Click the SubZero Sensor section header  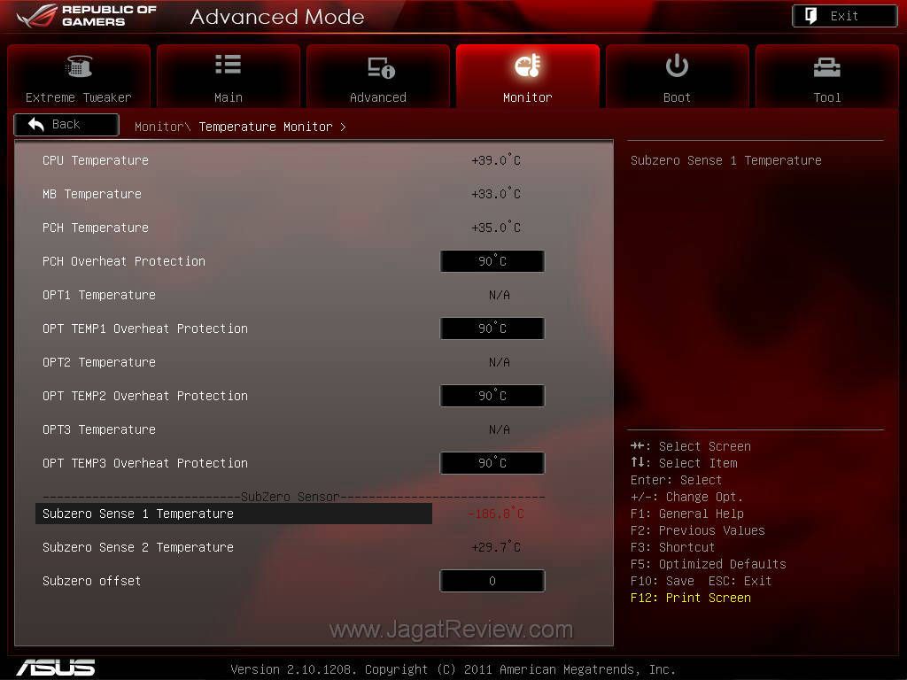point(291,497)
